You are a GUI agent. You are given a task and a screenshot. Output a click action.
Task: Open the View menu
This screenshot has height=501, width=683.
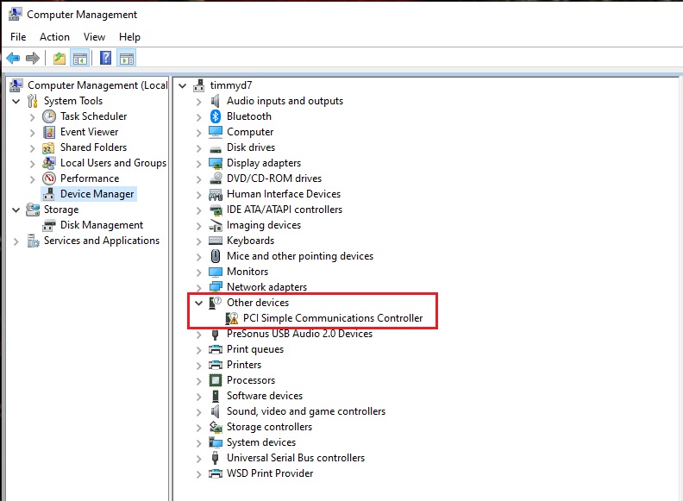point(94,37)
